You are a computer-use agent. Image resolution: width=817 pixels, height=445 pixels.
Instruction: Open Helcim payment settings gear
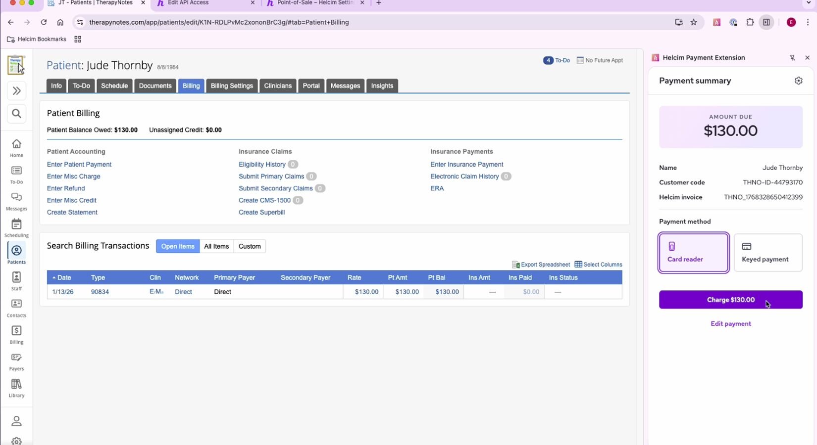(798, 81)
